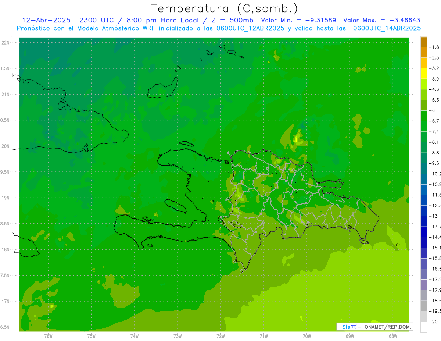Image resolution: width=441 pixels, height=341 pixels.
Task: Pick the dark orange swatch above -1.8
Action: [424, 42]
